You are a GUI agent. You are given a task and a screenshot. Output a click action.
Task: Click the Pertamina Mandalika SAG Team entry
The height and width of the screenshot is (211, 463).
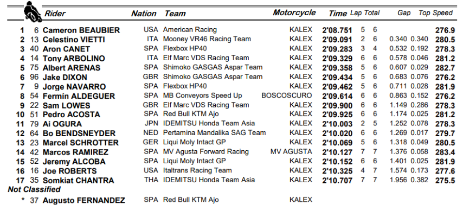pyautogui.click(x=214, y=133)
